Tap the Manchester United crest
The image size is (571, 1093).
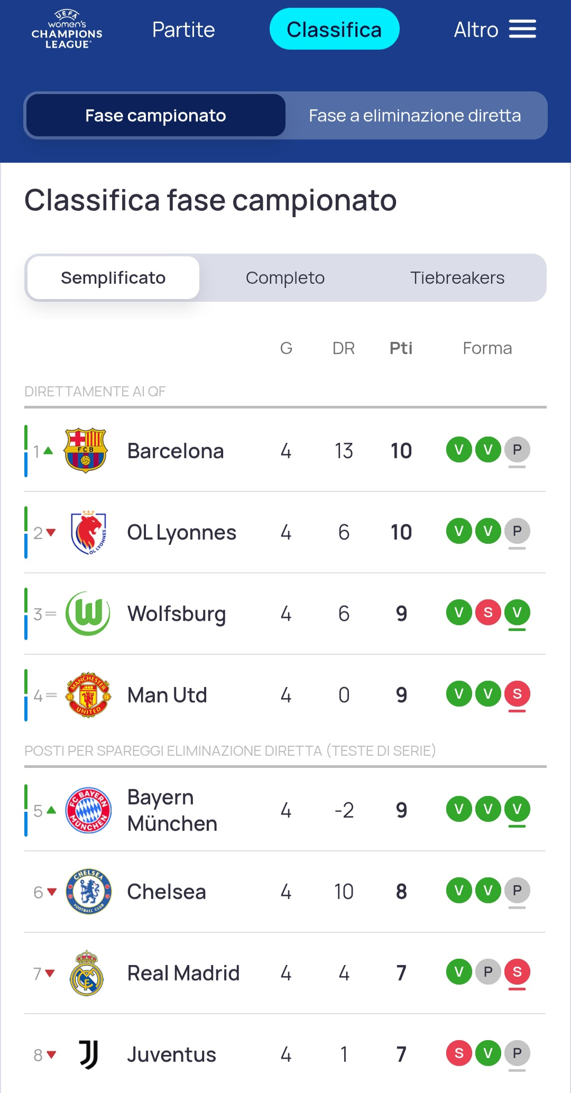point(88,695)
